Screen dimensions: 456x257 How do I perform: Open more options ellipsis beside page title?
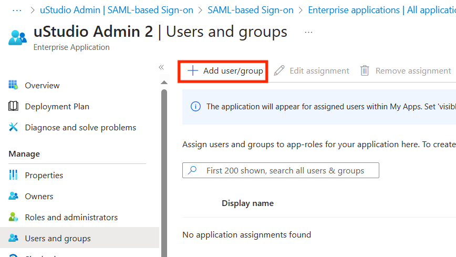pos(308,32)
